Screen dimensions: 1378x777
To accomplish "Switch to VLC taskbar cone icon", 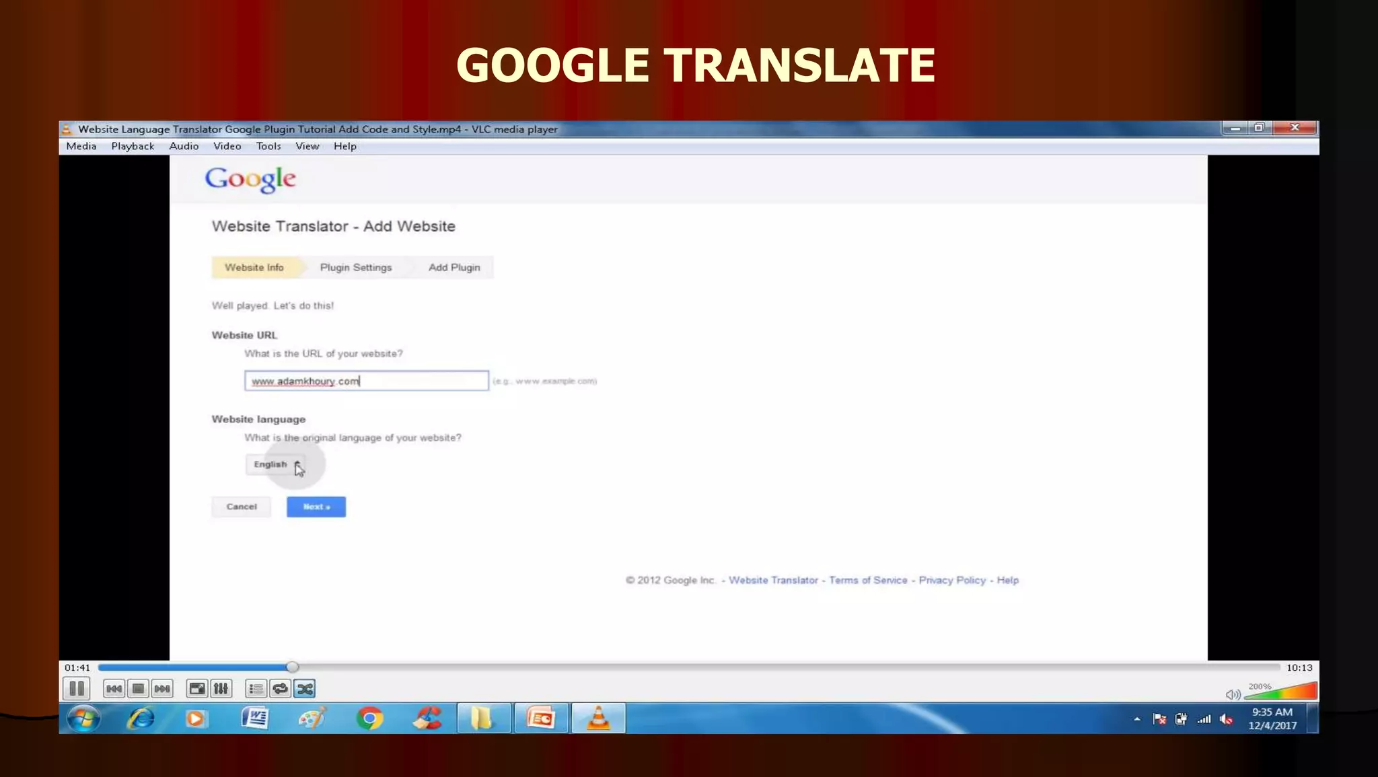I will click(598, 718).
